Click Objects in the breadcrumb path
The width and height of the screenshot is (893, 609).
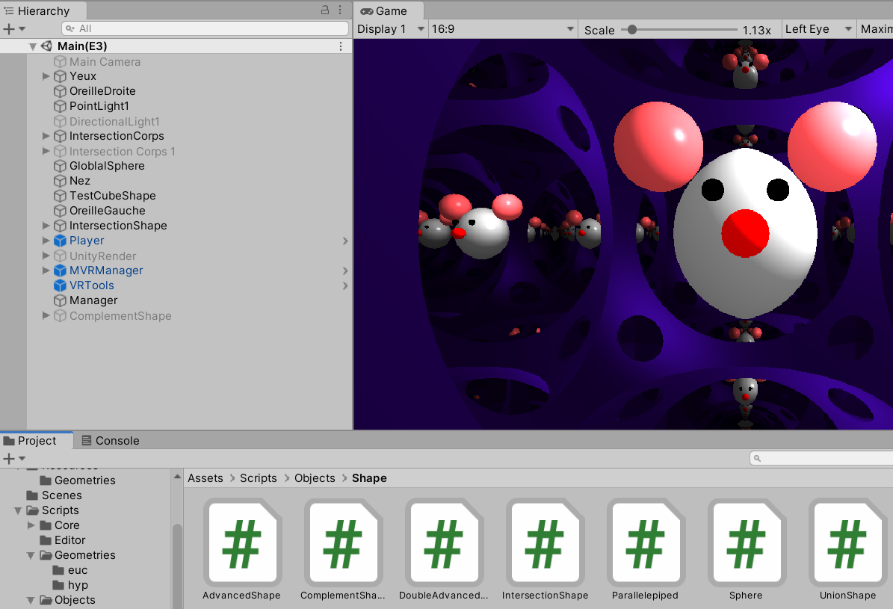point(315,478)
